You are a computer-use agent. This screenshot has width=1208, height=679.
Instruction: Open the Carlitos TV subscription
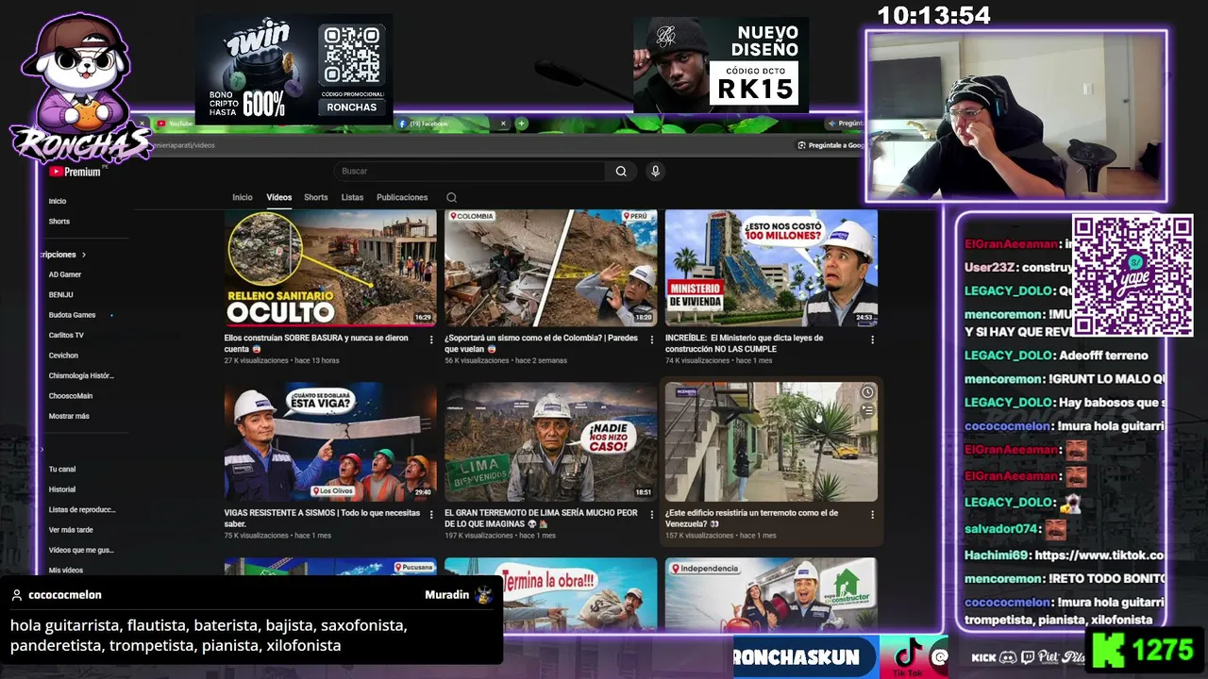pos(66,335)
